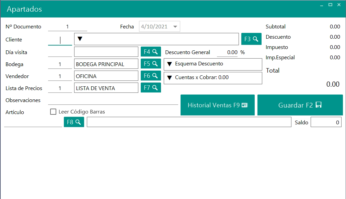Maximize the Apartados window
The height and width of the screenshot is (199, 346).
pyautogui.click(x=330, y=5)
